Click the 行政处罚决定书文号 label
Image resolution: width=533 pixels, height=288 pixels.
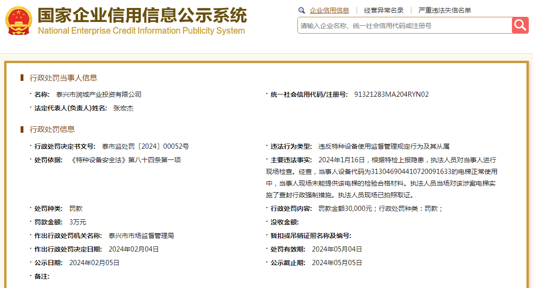click(x=65, y=146)
